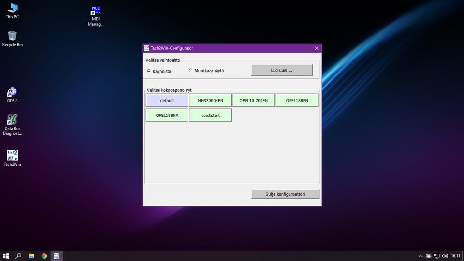This screenshot has height=261, width=464.
Task: Select the Tech2Win desktop shortcut
Action: 13,158
